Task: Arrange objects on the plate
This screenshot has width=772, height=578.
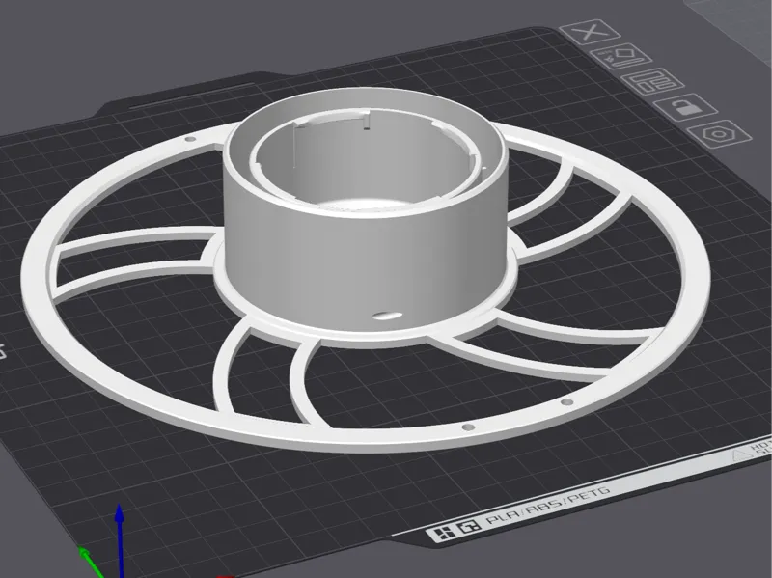Action: [x=652, y=81]
